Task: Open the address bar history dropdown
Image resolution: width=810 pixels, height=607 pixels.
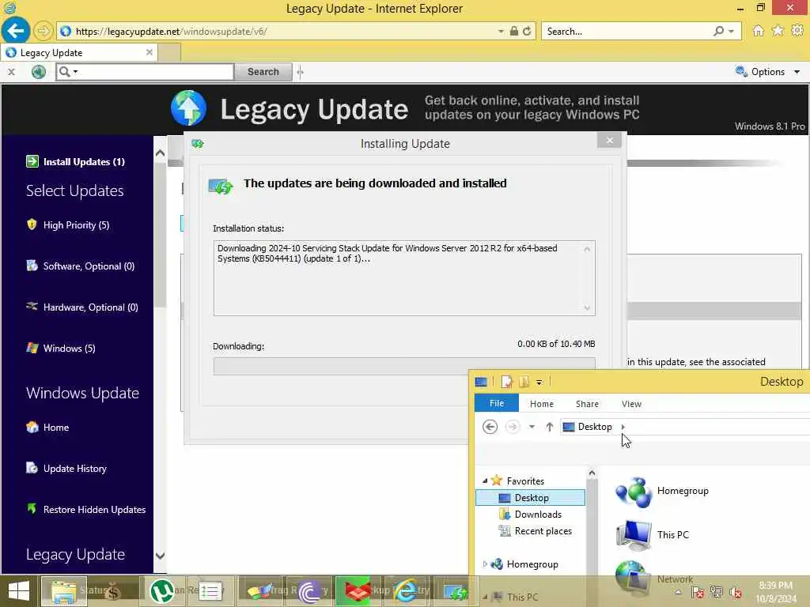Action: tap(501, 31)
